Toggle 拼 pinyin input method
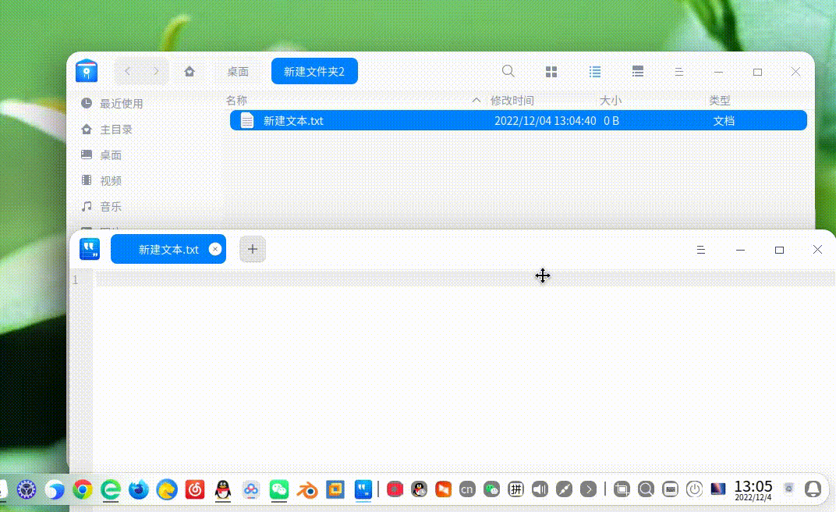836x512 pixels. (515, 489)
